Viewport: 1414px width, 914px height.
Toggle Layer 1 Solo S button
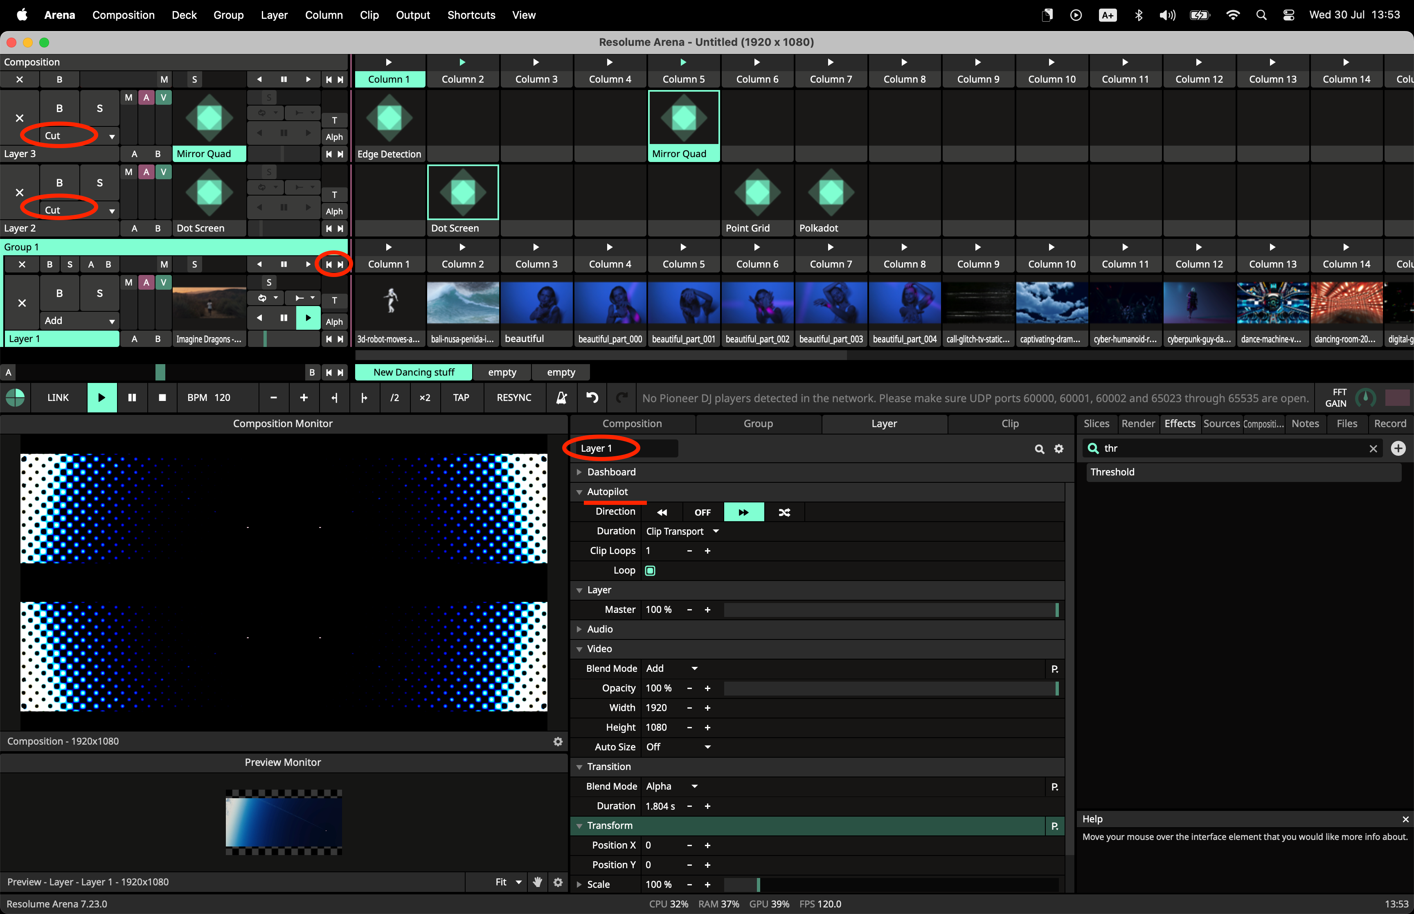tap(99, 293)
